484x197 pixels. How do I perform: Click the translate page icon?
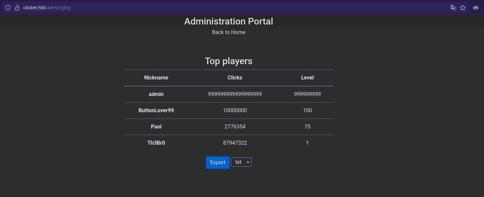(x=453, y=8)
